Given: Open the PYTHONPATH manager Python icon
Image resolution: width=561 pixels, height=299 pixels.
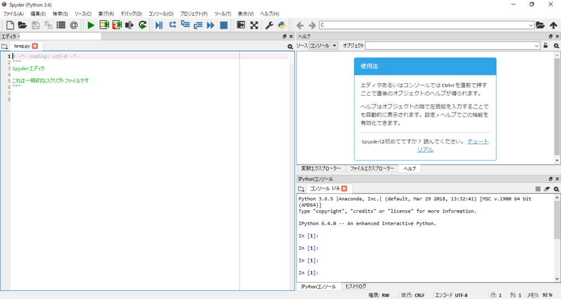Looking at the screenshot, I should 282,25.
